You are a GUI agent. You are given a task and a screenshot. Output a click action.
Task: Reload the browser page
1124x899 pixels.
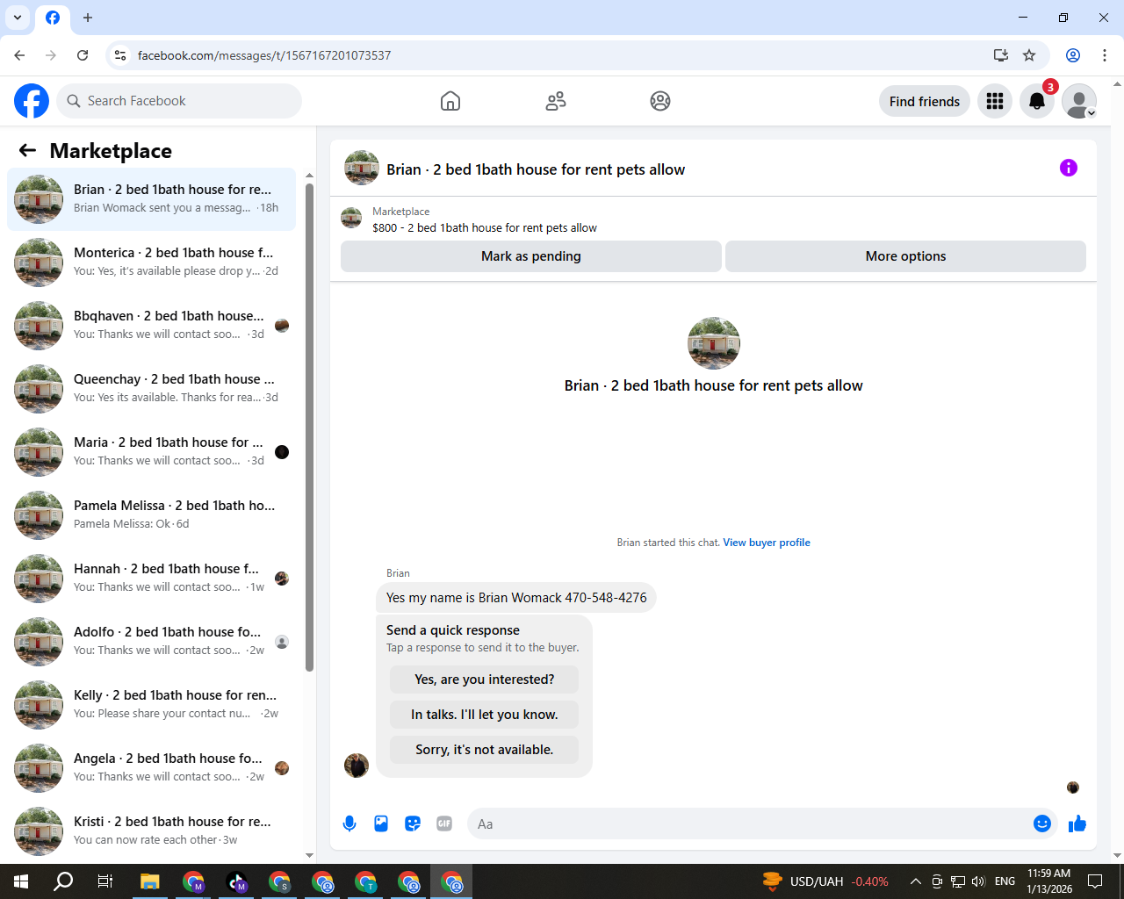click(x=83, y=55)
